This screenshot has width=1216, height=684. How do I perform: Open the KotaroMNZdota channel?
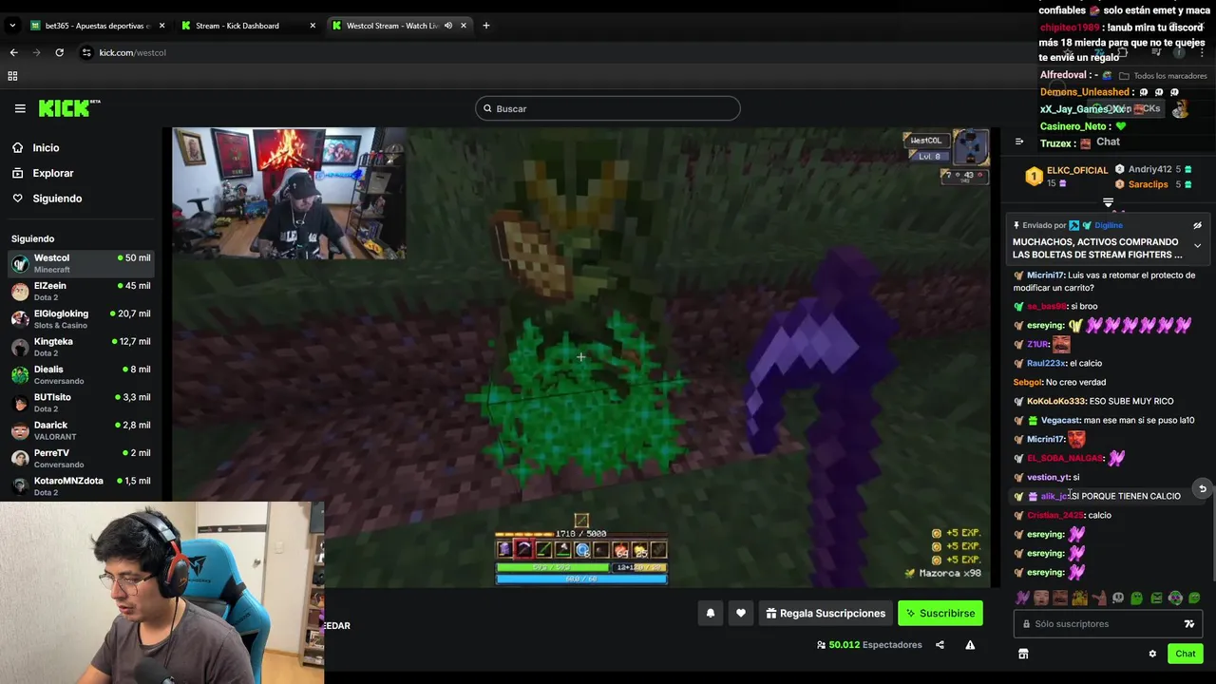pos(81,486)
